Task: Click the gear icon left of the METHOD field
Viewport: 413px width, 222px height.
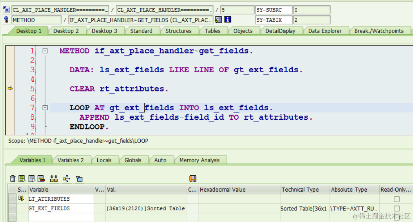Action: pos(6,20)
